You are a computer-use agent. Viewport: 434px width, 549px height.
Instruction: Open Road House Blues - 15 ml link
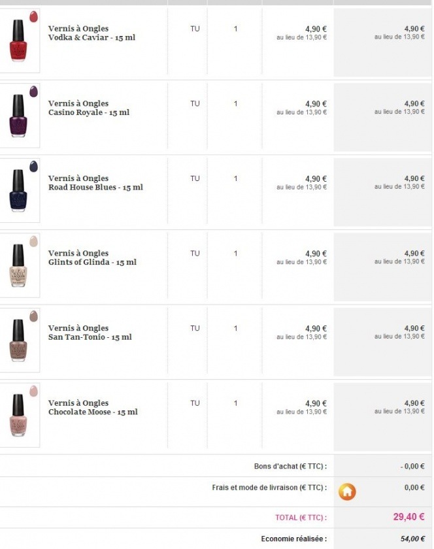click(95, 188)
